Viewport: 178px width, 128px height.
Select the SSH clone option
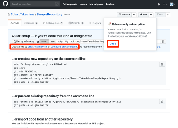pyautogui.click(x=53, y=42)
